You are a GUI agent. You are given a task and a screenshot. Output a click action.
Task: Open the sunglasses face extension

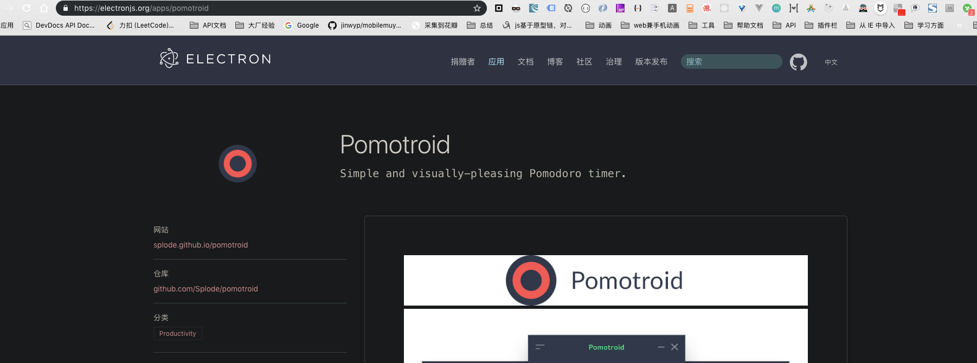tap(516, 8)
